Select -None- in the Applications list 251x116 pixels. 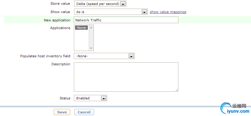point(82,28)
